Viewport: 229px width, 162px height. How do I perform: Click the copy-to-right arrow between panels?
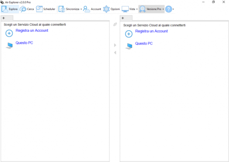pyautogui.click(x=115, y=45)
